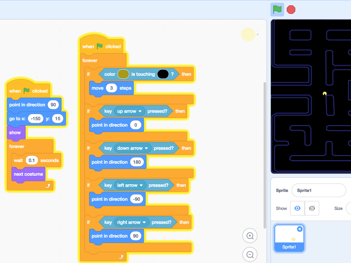351x263 pixels.
Task: Click the green flag above the stage
Action: [x=277, y=10]
